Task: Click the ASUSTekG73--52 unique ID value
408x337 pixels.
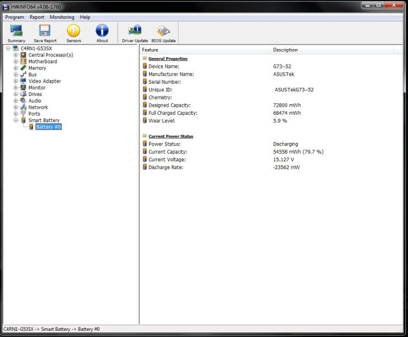Action: pos(294,89)
